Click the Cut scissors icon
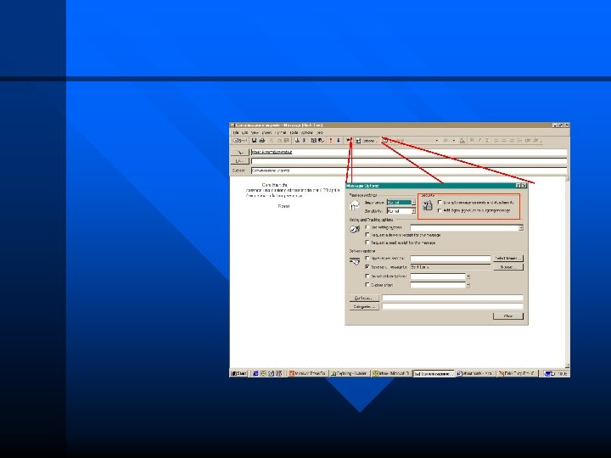Screen dimensions: 611x458 tap(272, 141)
